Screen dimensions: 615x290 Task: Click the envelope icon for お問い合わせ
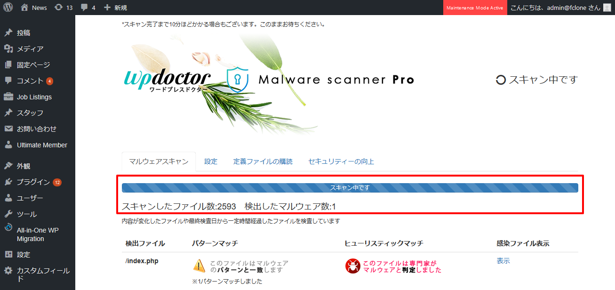(x=8, y=129)
